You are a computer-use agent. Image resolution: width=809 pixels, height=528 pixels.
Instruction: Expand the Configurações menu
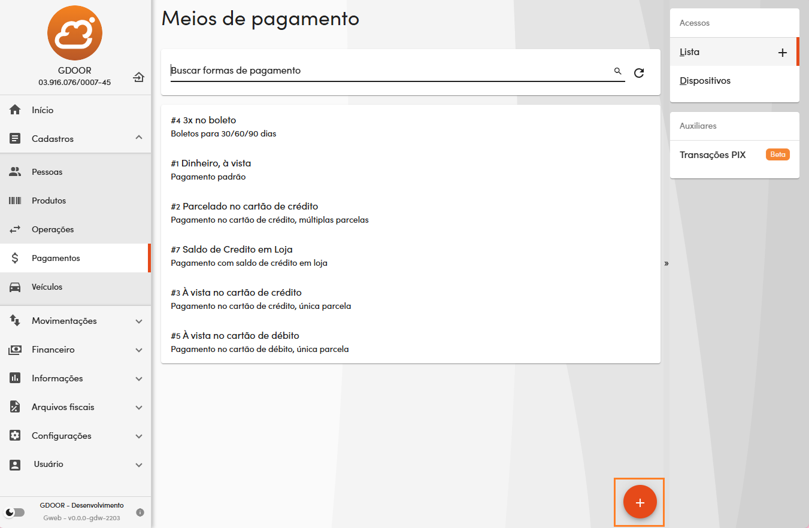point(139,436)
